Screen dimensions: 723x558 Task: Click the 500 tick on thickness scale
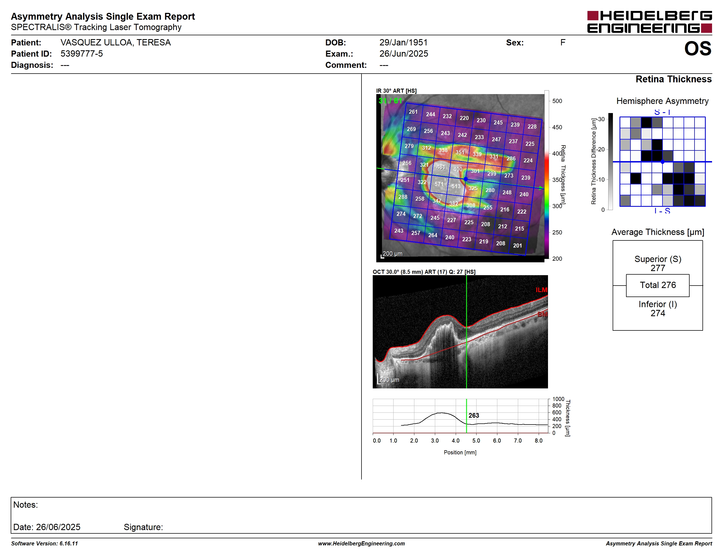[557, 101]
